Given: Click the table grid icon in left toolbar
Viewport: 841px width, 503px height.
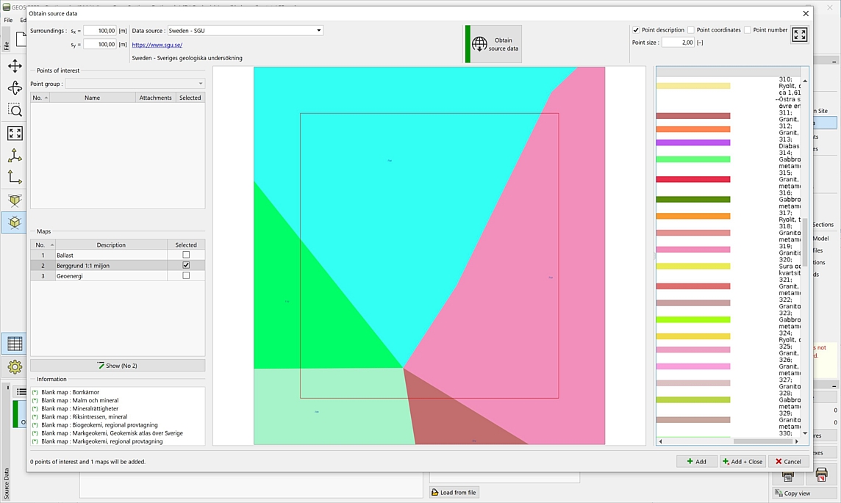Looking at the screenshot, I should tap(15, 344).
